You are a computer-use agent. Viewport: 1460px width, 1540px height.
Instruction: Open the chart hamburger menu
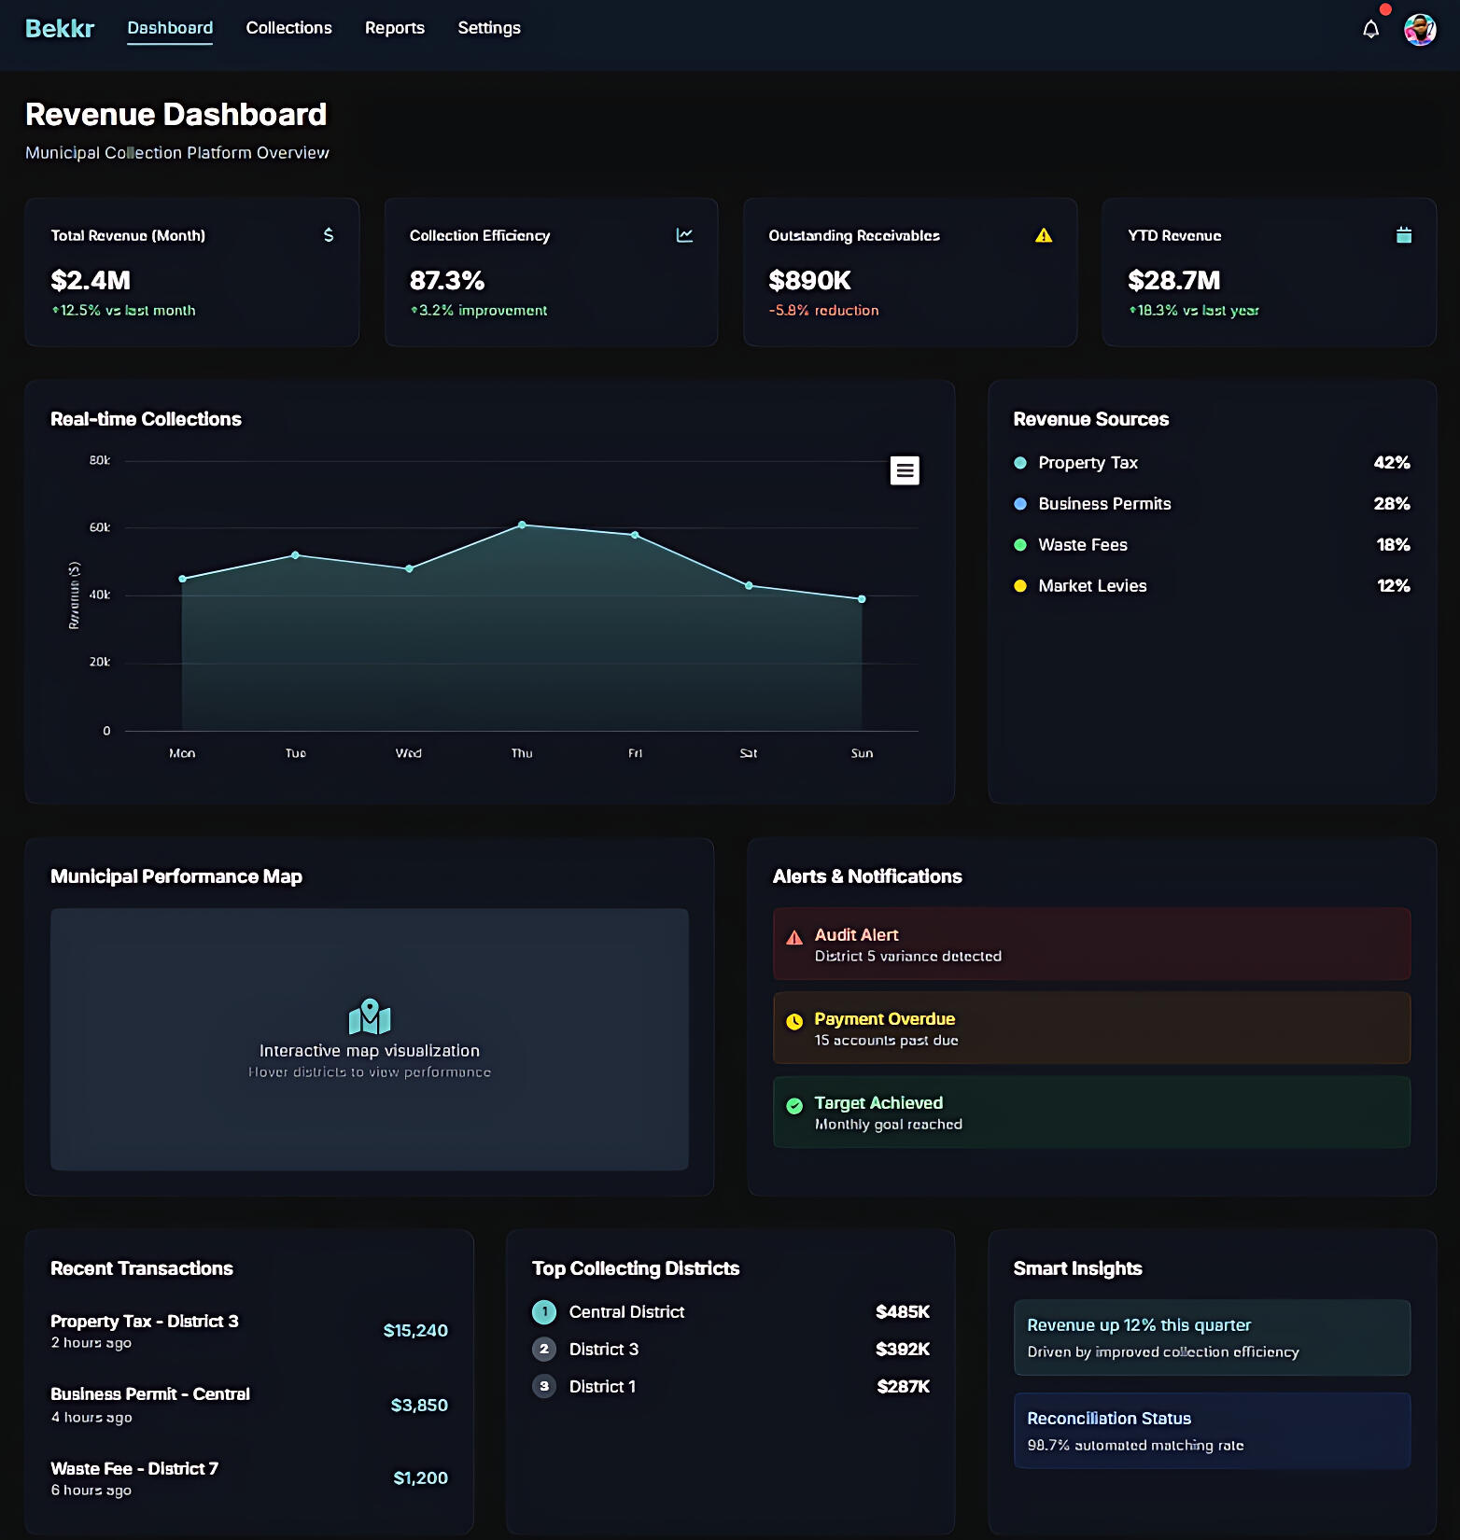tap(904, 470)
